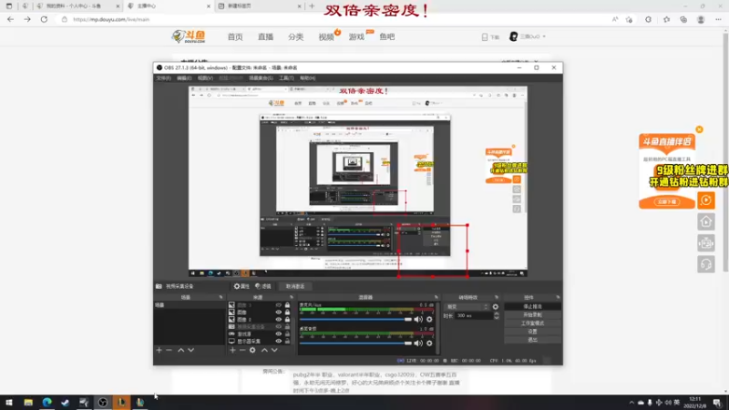The image size is (729, 410).
Task: Click 开始录制 in OBS controls
Action: (532, 315)
